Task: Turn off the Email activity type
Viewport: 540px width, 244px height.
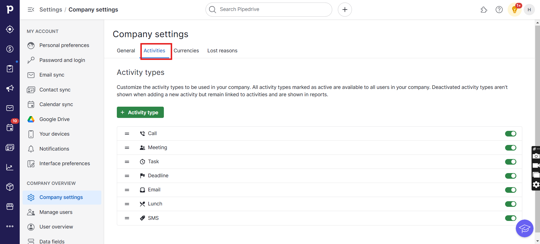Action: pos(510,190)
